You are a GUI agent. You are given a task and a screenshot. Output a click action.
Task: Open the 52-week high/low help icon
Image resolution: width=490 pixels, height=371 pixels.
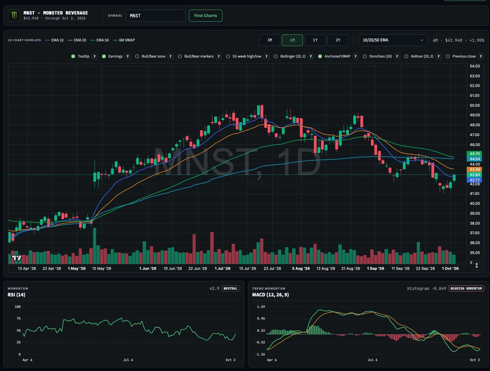tap(266, 56)
